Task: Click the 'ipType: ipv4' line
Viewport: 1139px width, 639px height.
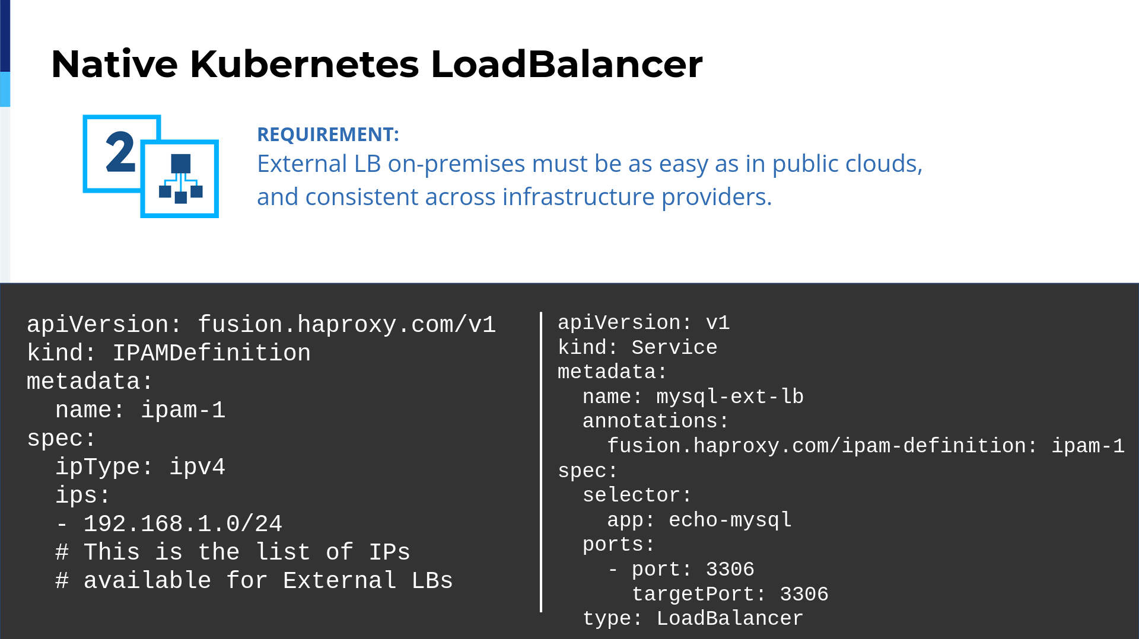Action: click(x=140, y=467)
